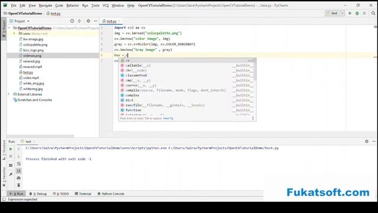Open Search Everywhere magnifier icon
This screenshot has height=213, width=378.
[373, 13]
